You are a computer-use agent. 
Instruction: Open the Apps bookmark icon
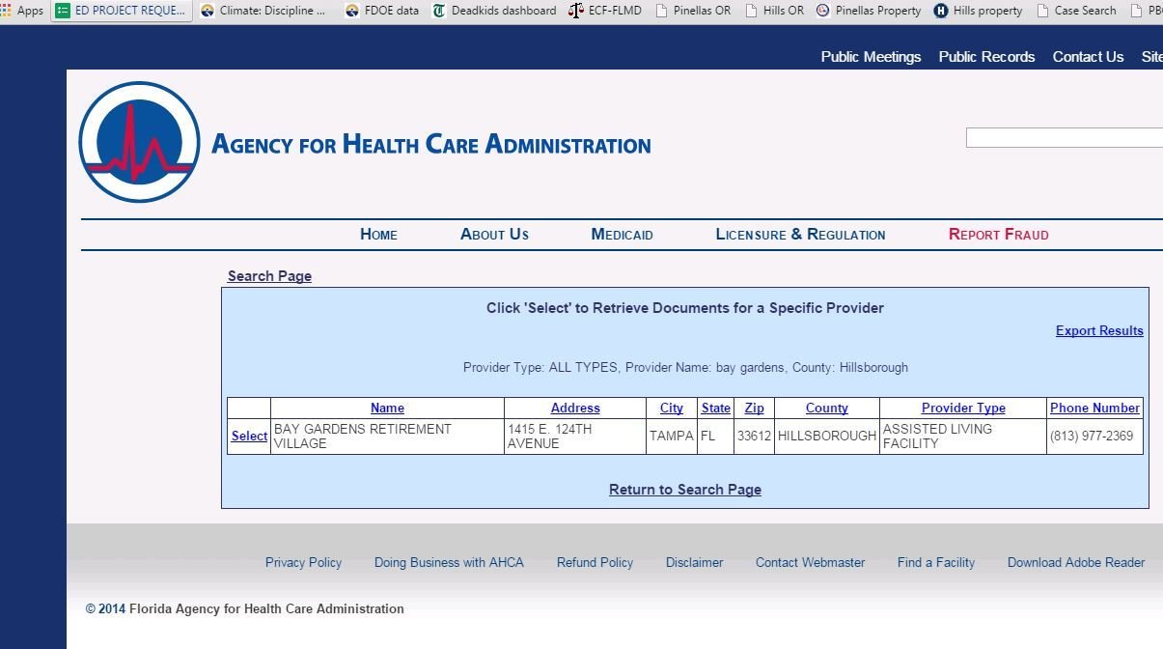(7, 11)
